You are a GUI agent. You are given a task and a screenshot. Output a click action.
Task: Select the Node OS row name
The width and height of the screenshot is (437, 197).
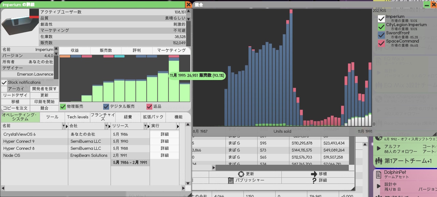pyautogui.click(x=11, y=155)
